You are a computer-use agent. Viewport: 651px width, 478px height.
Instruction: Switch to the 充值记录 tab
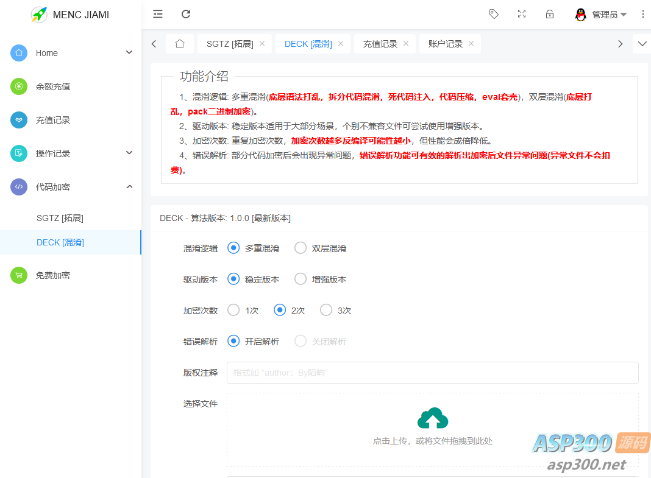click(x=381, y=43)
